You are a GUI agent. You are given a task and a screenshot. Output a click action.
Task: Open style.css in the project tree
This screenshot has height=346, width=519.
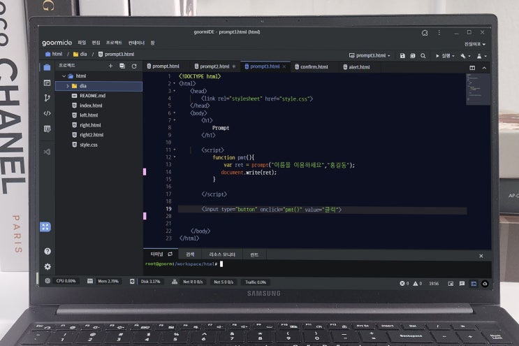coord(89,145)
